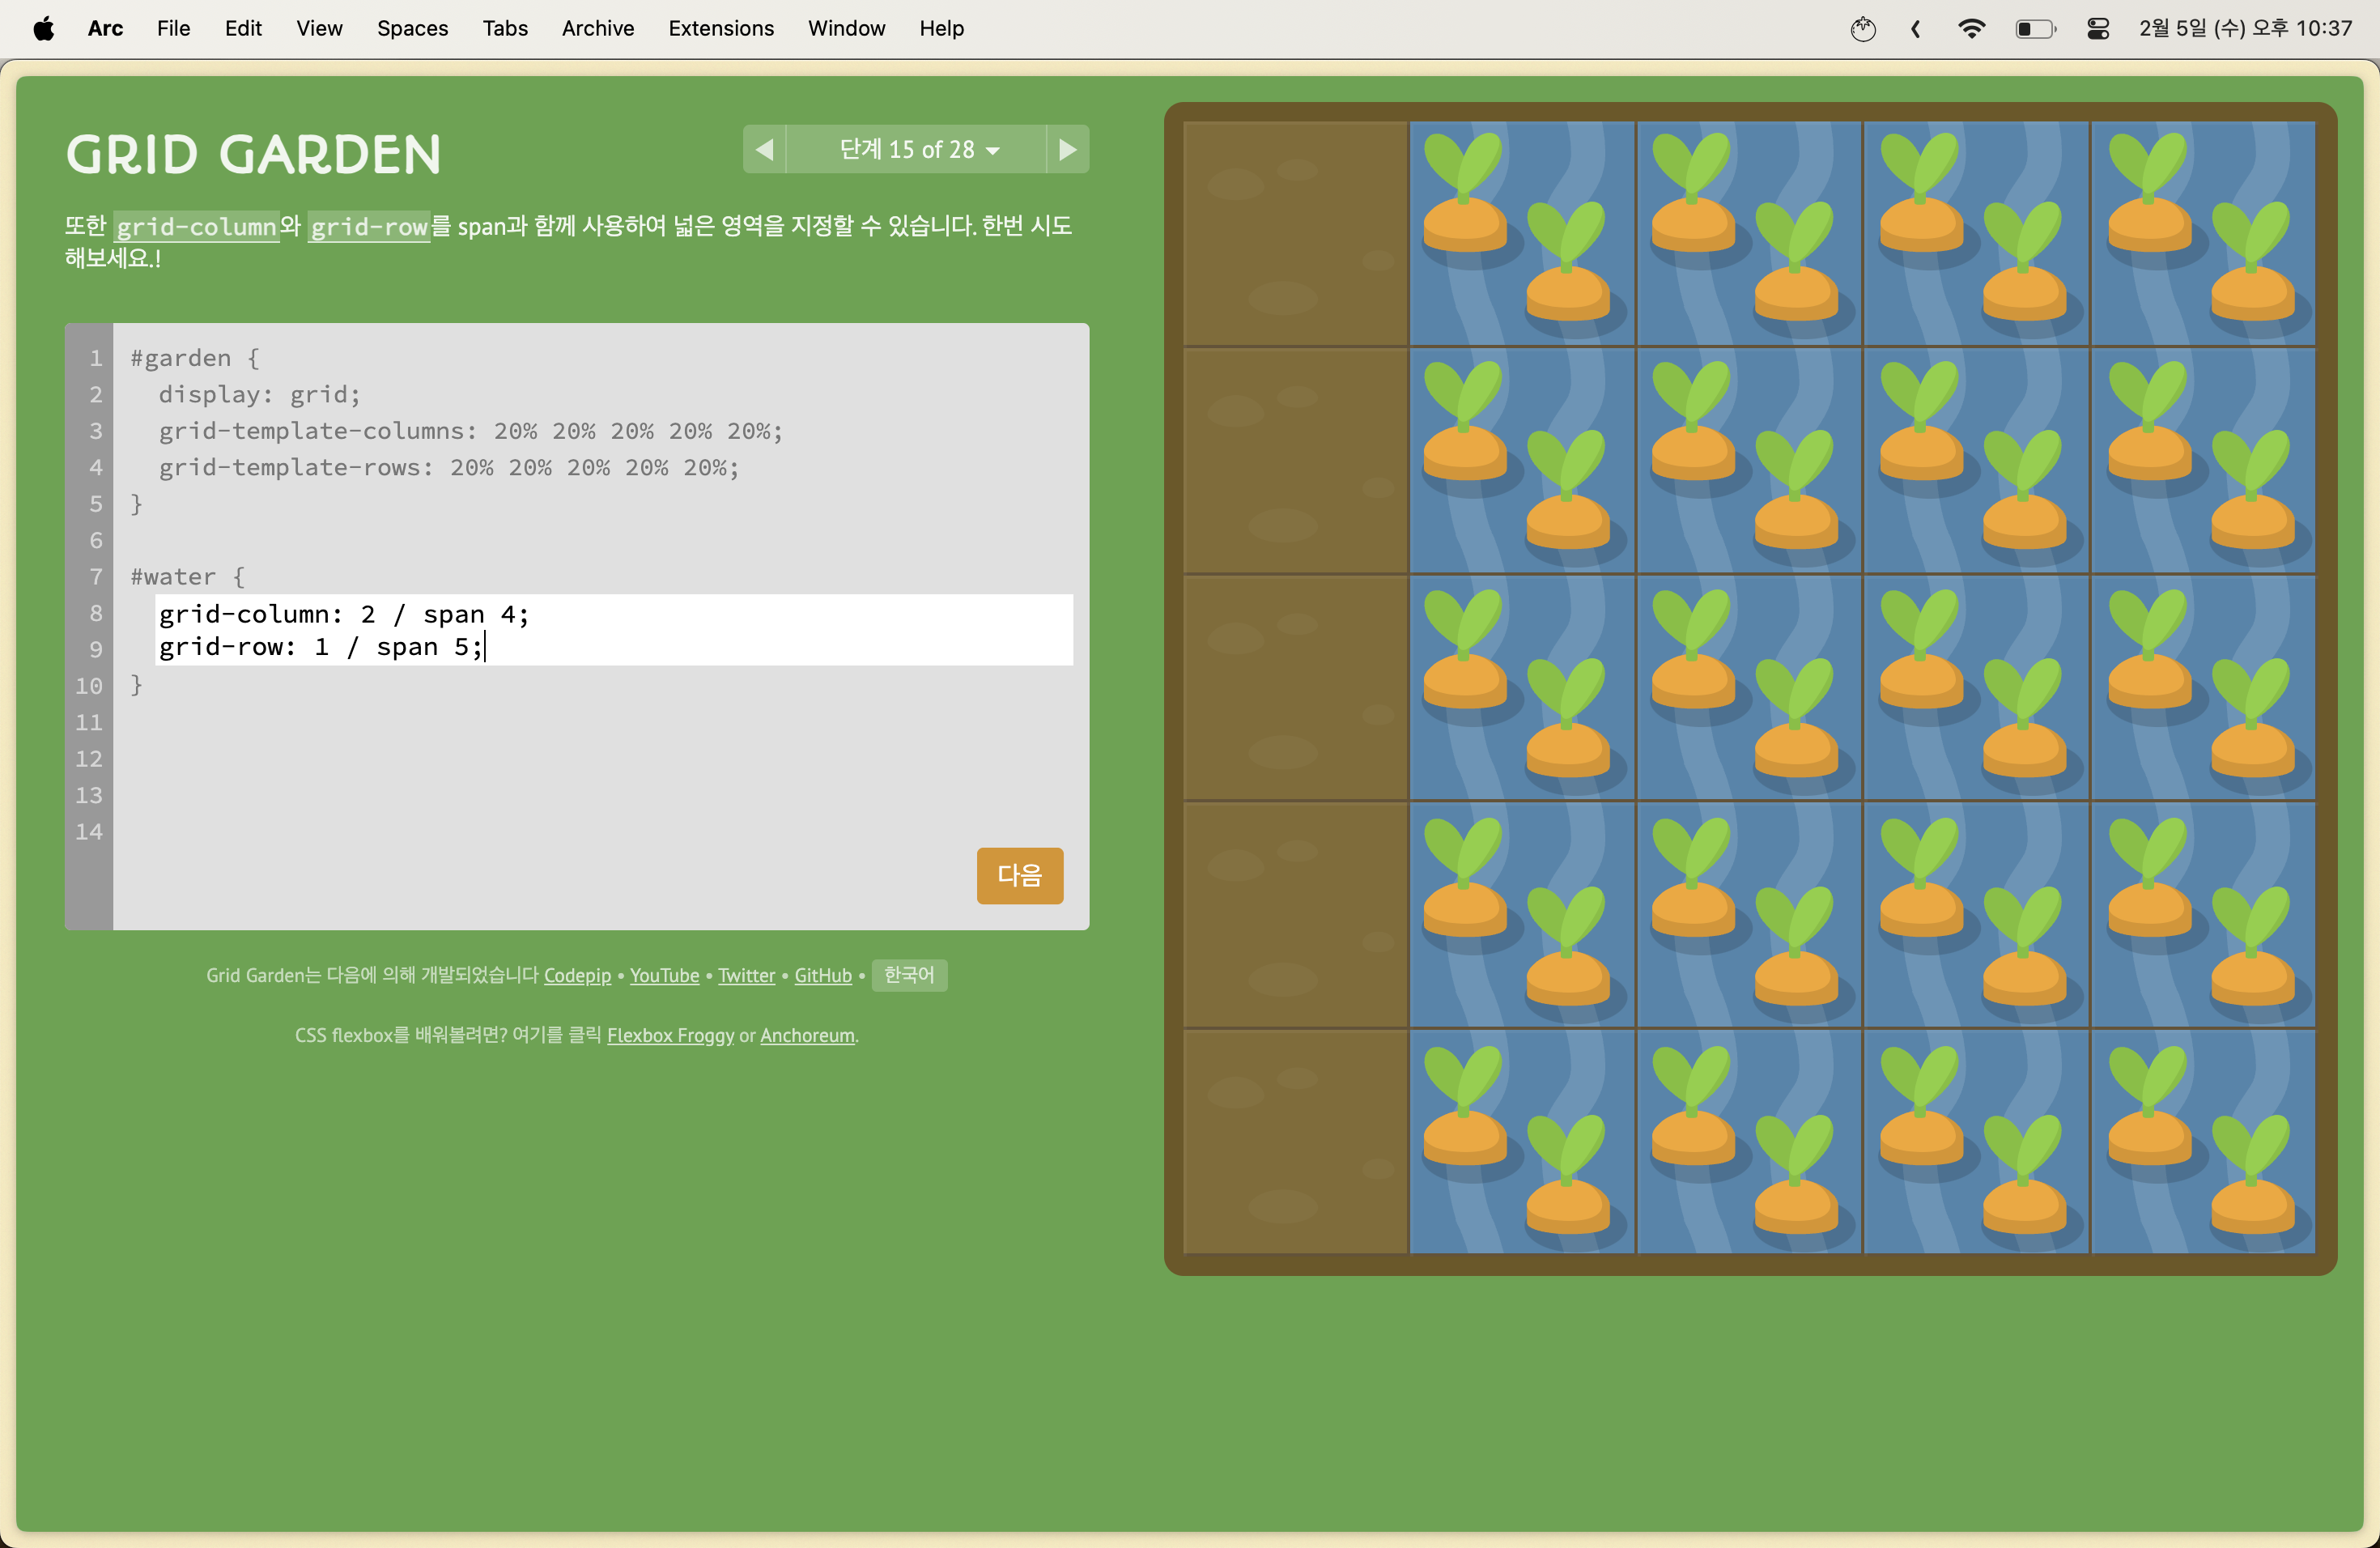Image resolution: width=2380 pixels, height=1548 pixels.
Task: Go to previous level with left arrow
Action: pyautogui.click(x=764, y=150)
